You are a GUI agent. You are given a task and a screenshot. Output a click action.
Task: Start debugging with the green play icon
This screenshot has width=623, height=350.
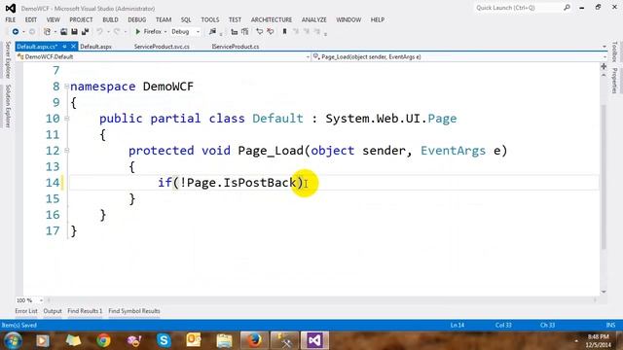click(138, 31)
